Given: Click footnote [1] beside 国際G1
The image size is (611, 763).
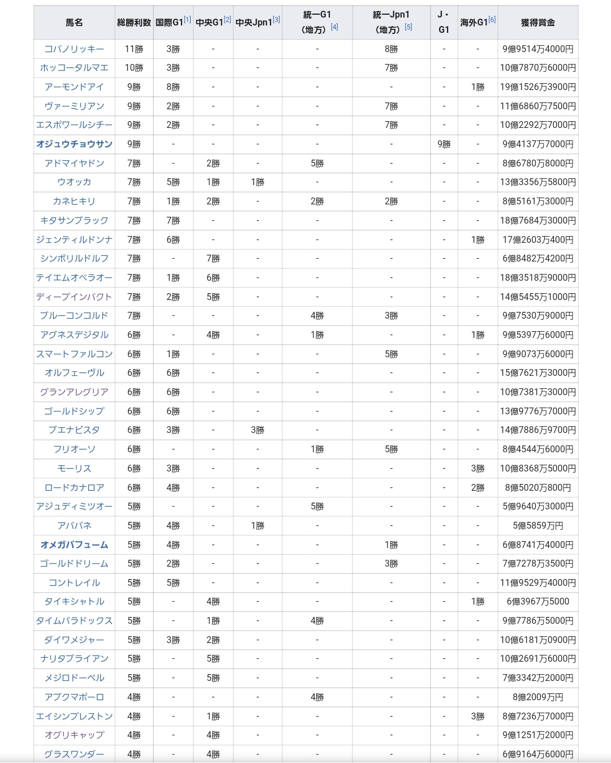Looking at the screenshot, I should pos(188,20).
